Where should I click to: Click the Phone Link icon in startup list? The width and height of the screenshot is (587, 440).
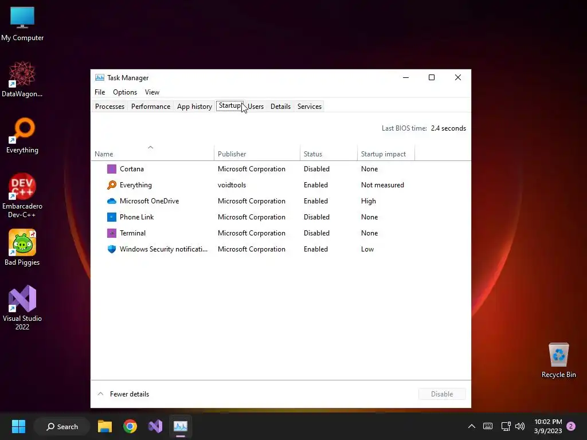[112, 217]
